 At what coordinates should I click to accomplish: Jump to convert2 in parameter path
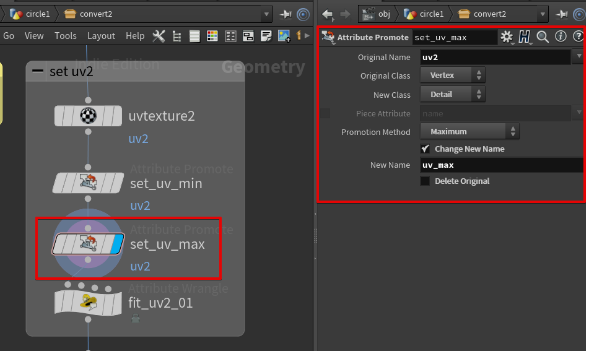pyautogui.click(x=482, y=14)
